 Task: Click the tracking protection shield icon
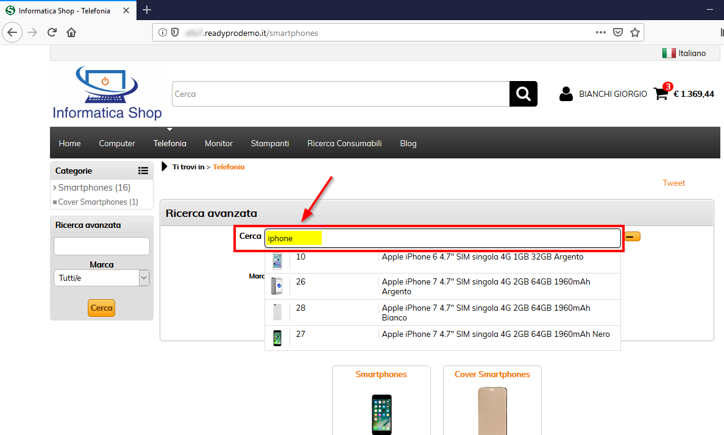point(175,32)
